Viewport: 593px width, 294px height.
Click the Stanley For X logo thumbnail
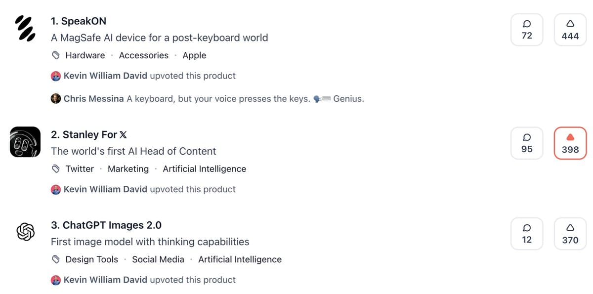[x=25, y=142]
